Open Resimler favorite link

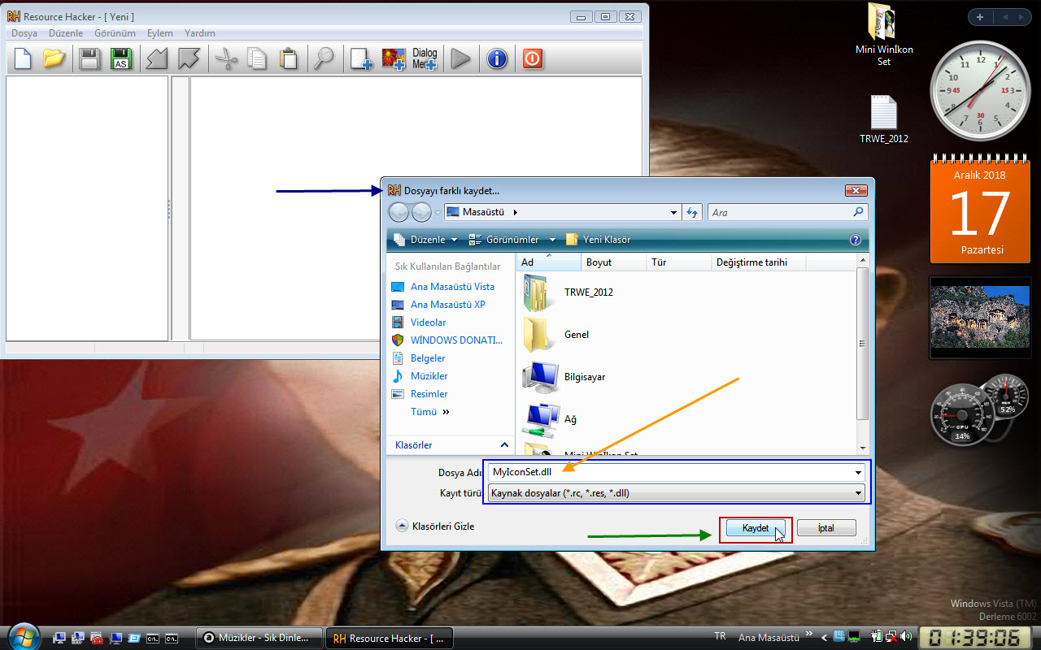tap(429, 394)
